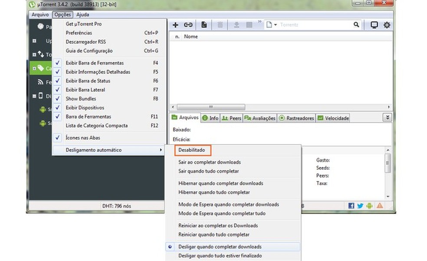
Task: Click the first Android device icon in sidebar
Action: click(43, 109)
